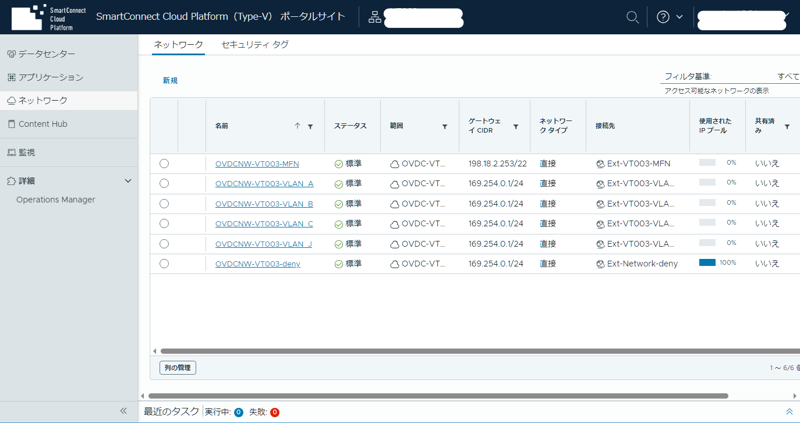Click the shared (共有済み) column filter icon
Image resolution: width=800 pixels, height=423 pixels.
click(x=787, y=126)
